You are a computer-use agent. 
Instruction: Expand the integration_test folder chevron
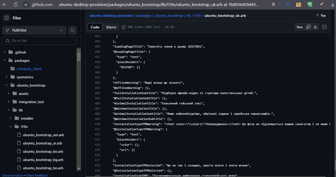(x=9, y=102)
